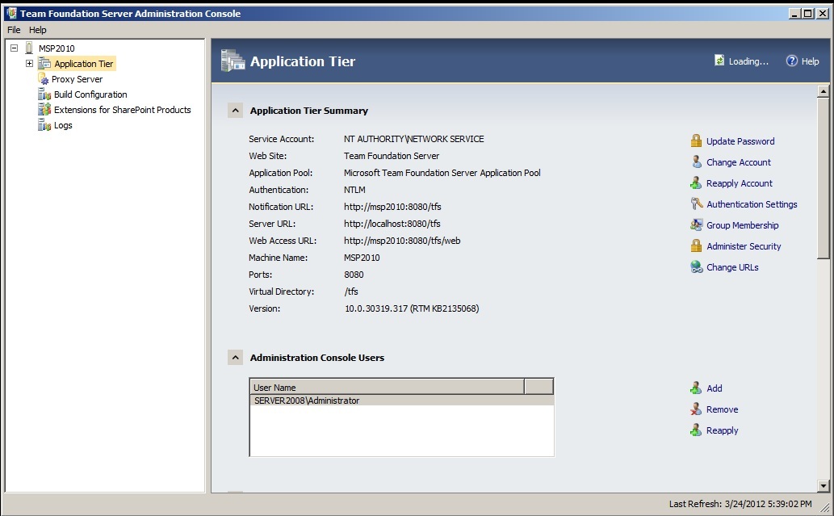834x516 pixels.
Task: Expand the Application Tier tree node
Action: pyautogui.click(x=29, y=63)
